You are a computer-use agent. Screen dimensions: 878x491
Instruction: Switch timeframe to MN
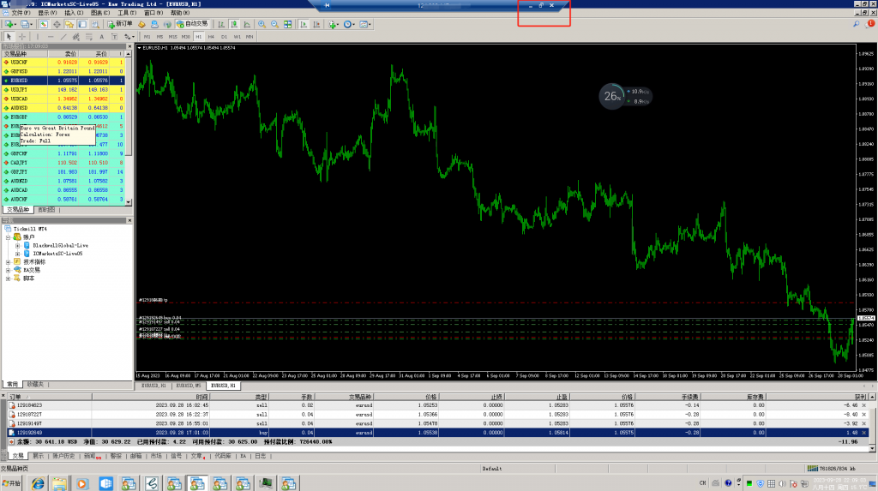click(250, 36)
